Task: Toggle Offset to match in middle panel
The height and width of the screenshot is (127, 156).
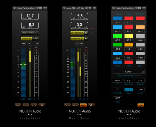Action: (x=77, y=33)
